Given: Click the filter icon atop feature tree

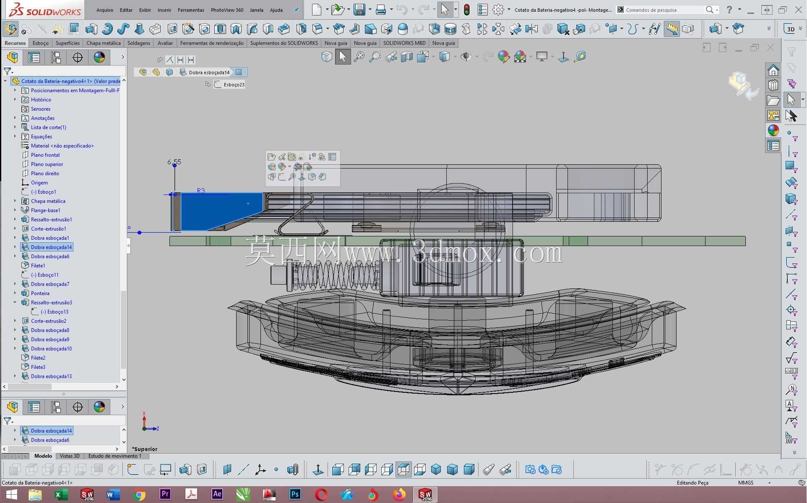Looking at the screenshot, I should click(8, 71).
